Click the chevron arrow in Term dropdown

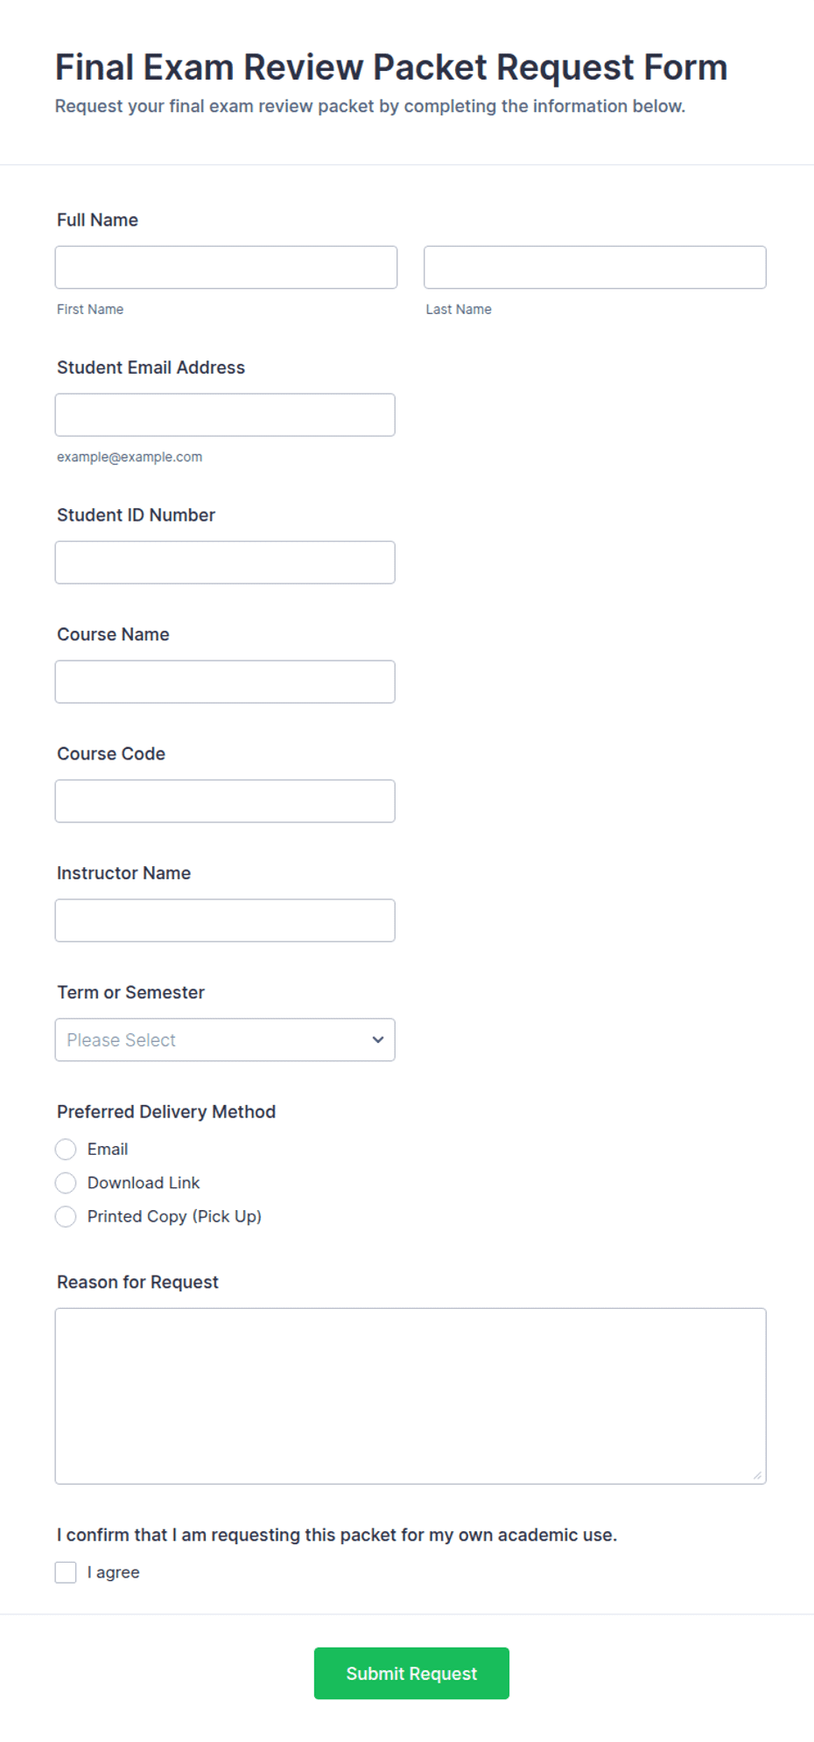(x=378, y=1039)
